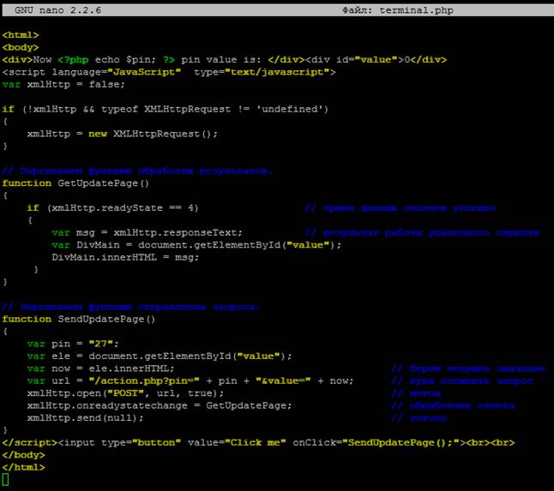This screenshot has height=491, width=554.
Task: Place cursor on the '<body>' opening tag
Action: pos(21,47)
